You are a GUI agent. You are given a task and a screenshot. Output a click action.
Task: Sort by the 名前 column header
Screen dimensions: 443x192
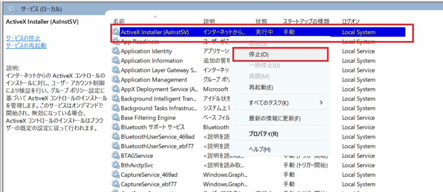click(x=119, y=21)
